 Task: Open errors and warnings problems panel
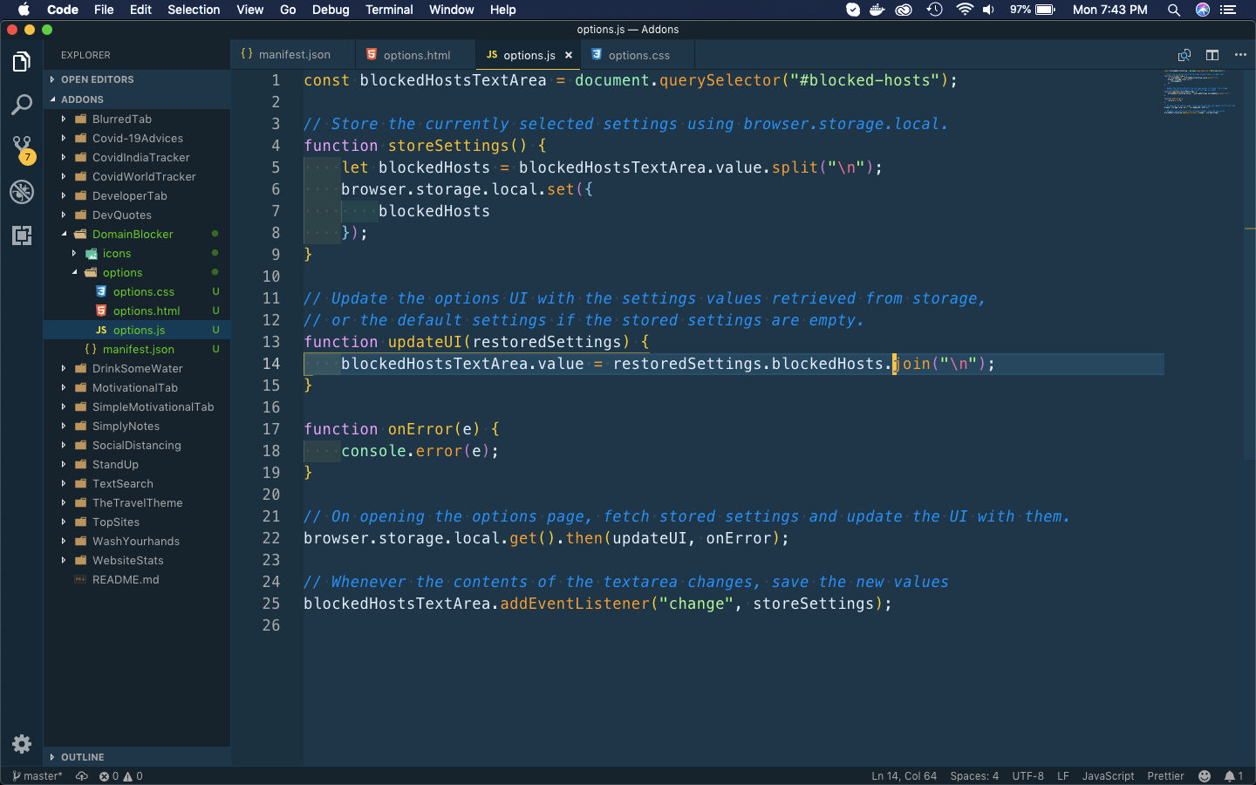click(121, 776)
